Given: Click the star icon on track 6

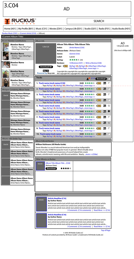Looking at the screenshot, I should point(109,111).
